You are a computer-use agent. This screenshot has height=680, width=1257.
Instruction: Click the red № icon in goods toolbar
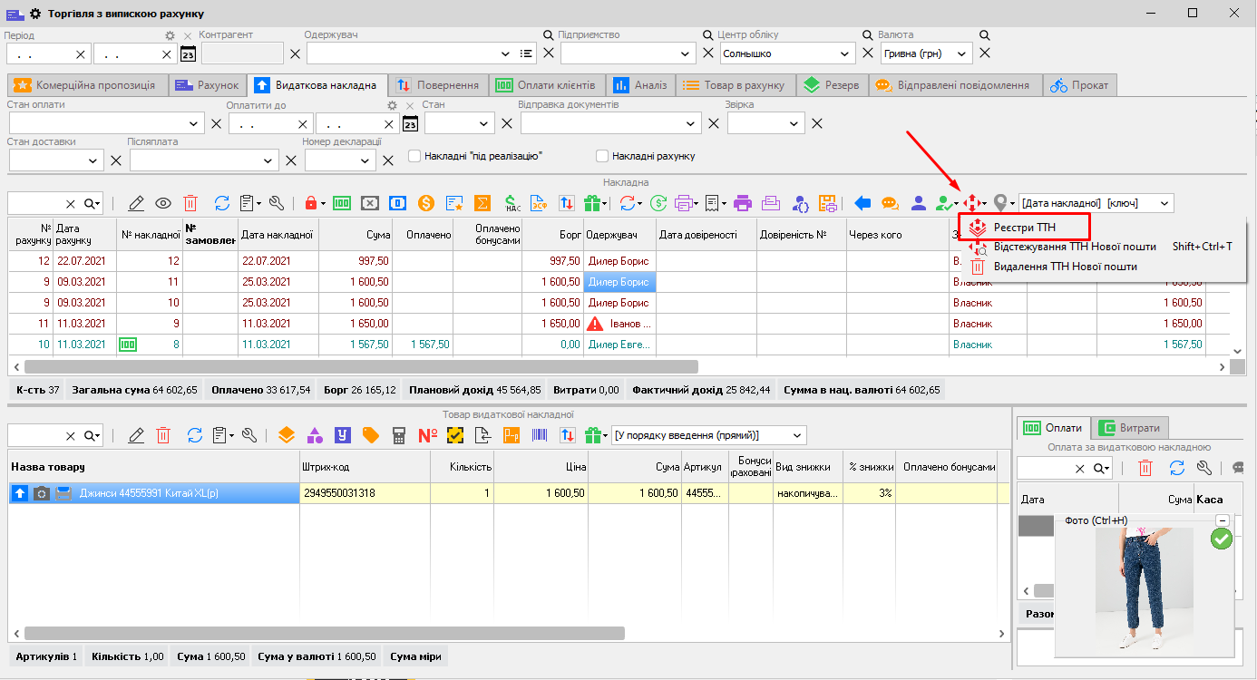click(427, 435)
